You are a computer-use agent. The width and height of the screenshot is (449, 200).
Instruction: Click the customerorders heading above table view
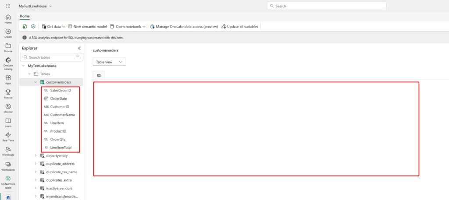[x=105, y=50]
